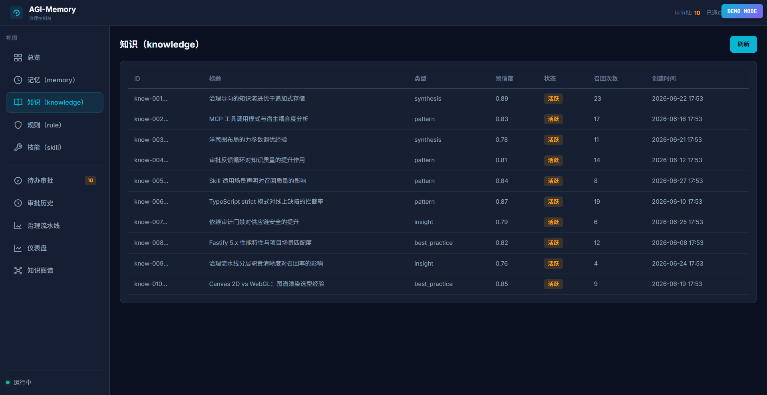Click title 治理导向的知识演进优于追加式存储
This screenshot has height=395, width=767.
[x=257, y=99]
